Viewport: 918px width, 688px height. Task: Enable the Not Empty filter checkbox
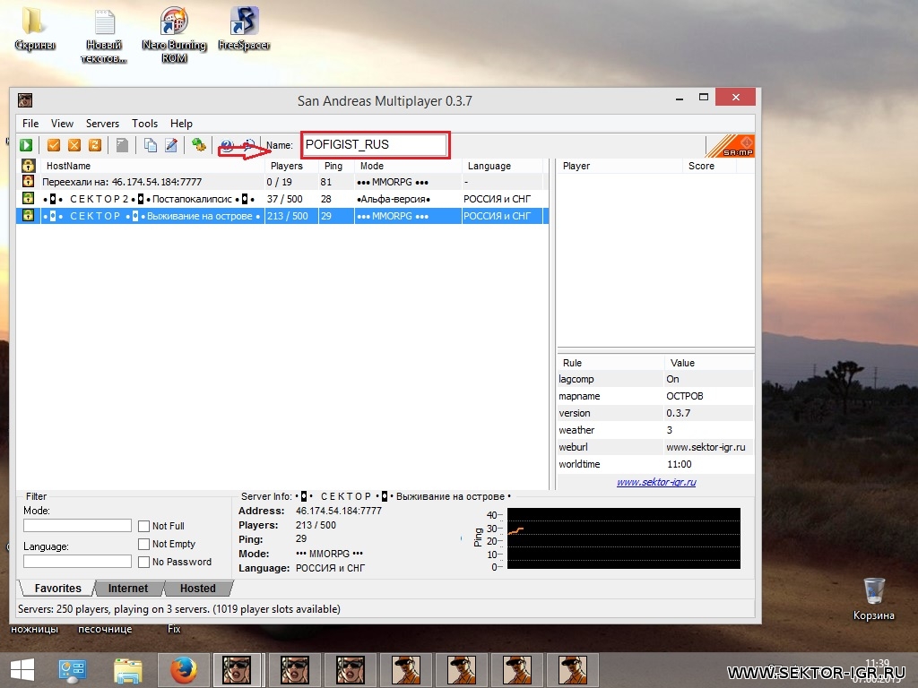144,544
